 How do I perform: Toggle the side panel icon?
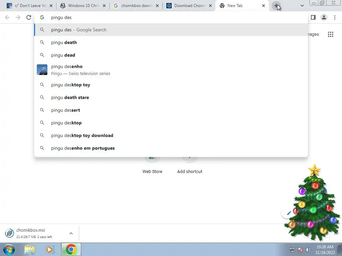(x=313, y=17)
